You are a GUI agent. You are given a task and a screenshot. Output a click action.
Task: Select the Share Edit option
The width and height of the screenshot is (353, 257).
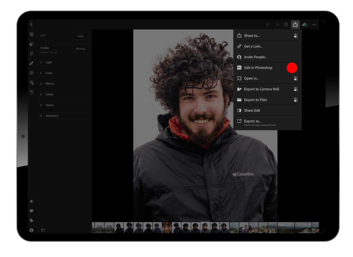pyautogui.click(x=267, y=111)
